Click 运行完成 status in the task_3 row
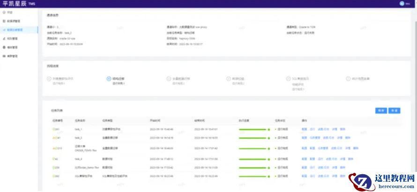 point(283,138)
